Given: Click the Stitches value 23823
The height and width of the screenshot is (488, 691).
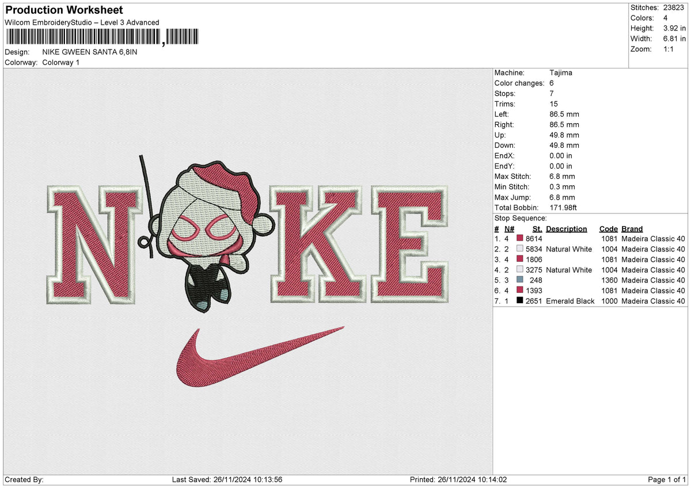Looking at the screenshot, I should coord(674,7).
